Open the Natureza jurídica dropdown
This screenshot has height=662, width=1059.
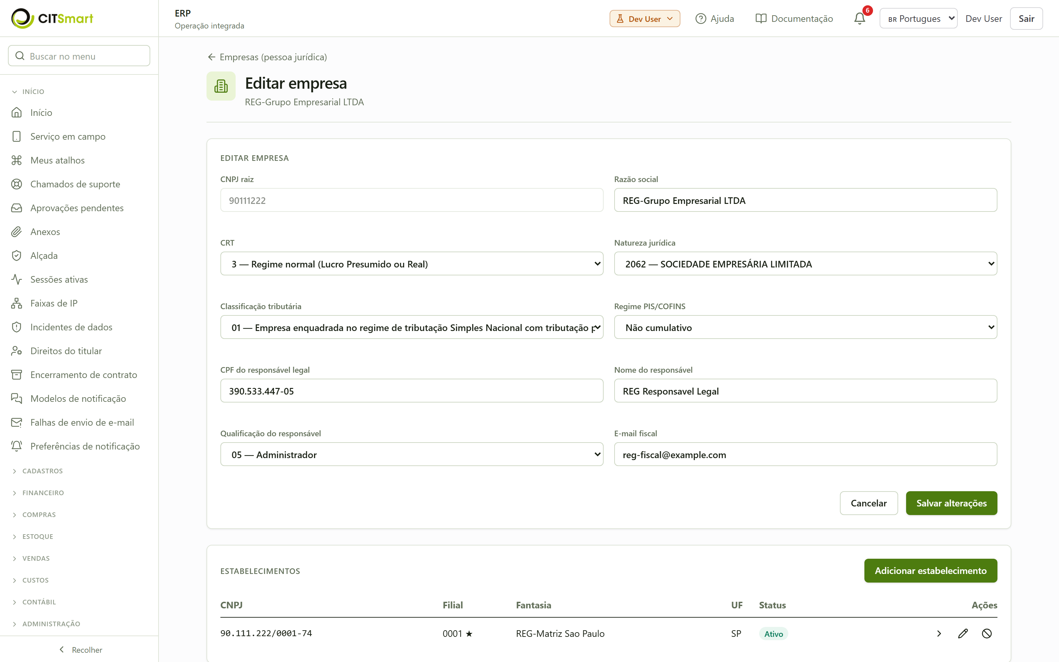805,263
